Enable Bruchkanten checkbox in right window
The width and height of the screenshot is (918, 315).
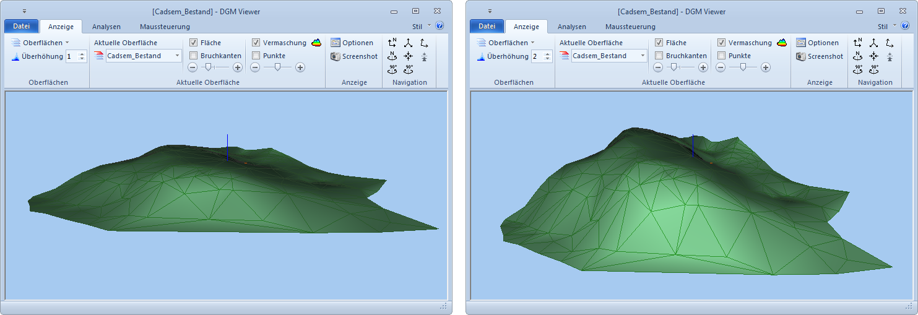point(659,56)
